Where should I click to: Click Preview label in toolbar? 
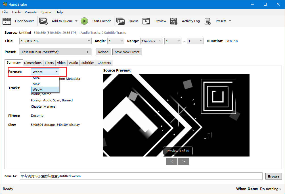(x=160, y=21)
